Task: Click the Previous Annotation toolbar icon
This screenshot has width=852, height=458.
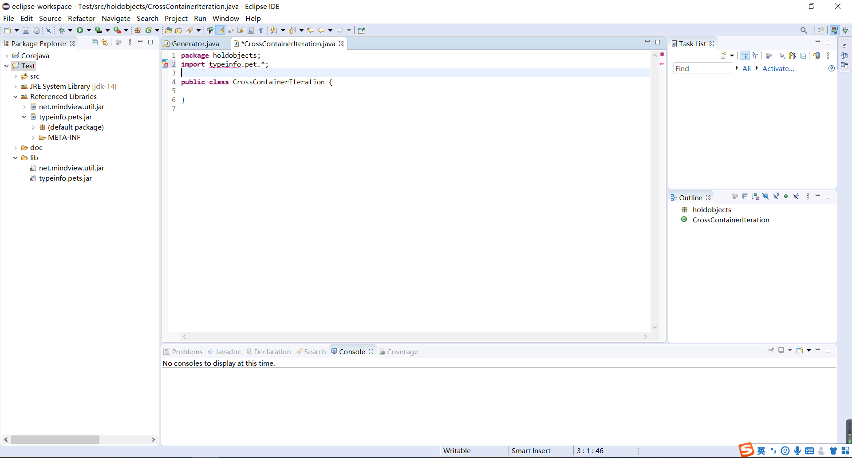Action: 292,30
